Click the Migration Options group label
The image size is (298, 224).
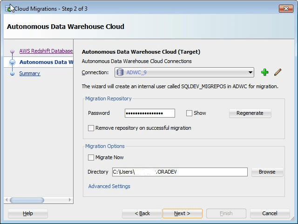[x=105, y=146]
